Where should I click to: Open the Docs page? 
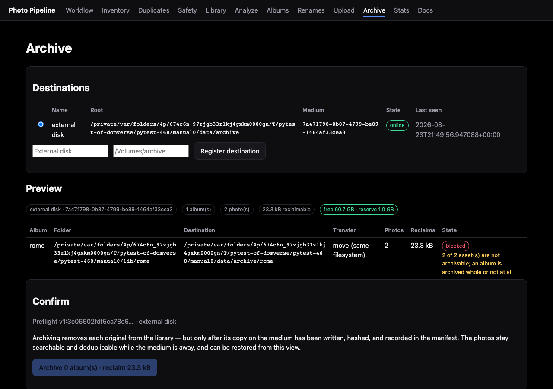tap(425, 10)
